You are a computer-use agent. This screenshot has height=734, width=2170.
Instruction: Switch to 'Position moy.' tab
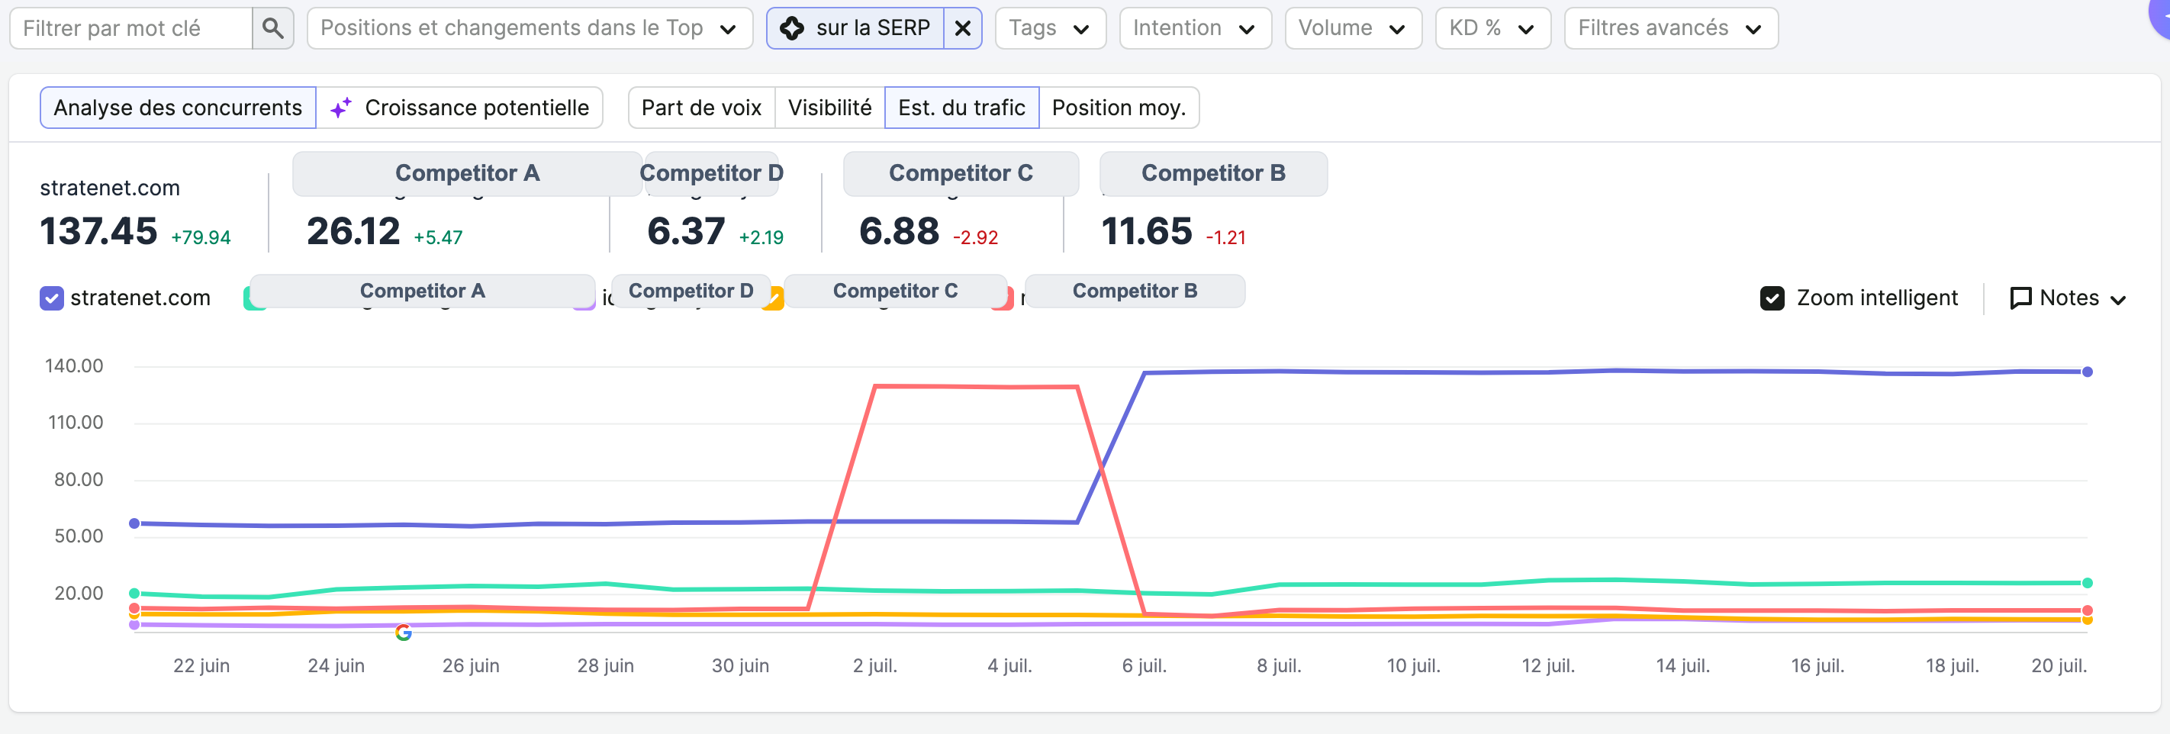(1119, 108)
